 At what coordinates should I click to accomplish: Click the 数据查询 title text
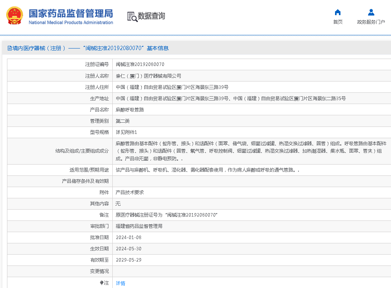pyautogui.click(x=152, y=16)
